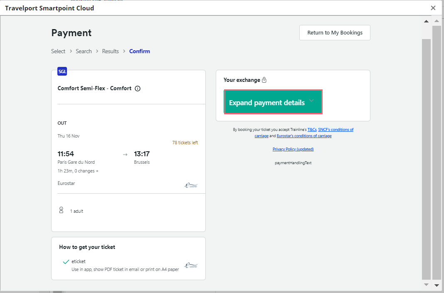Expand payment details

[273, 102]
